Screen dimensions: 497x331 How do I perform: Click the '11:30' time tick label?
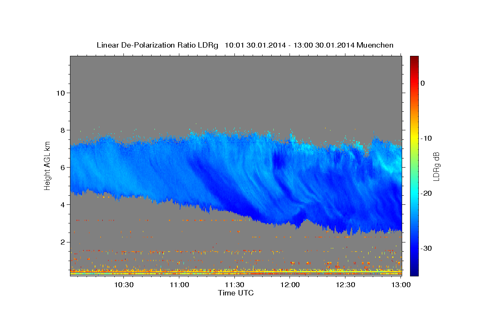[x=234, y=285]
